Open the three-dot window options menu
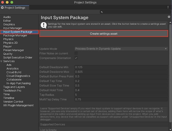This screenshot has width=172, height=131. pyautogui.click(x=168, y=7)
